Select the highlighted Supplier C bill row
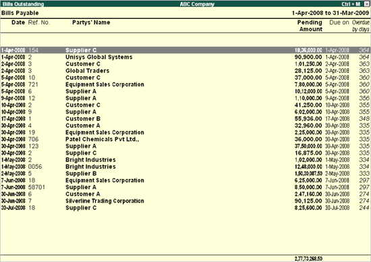 coord(185,50)
